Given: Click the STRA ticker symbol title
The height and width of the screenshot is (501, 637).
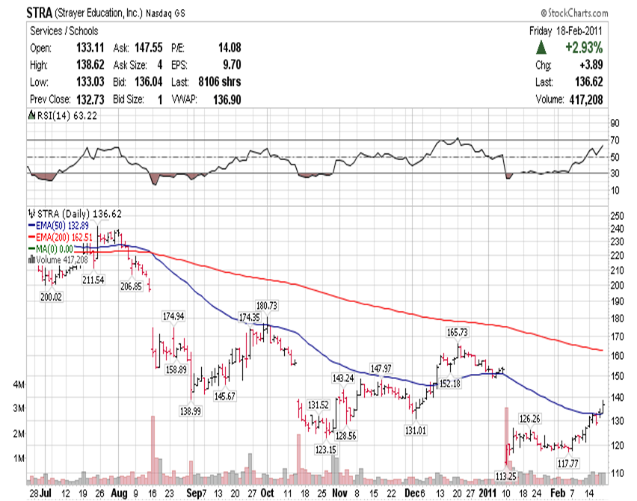Looking at the screenshot, I should pos(39,13).
